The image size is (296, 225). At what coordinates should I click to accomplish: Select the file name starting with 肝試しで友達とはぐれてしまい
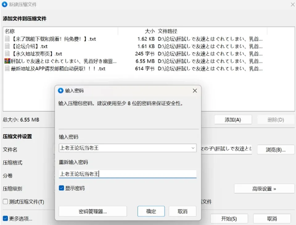[x=64, y=61]
